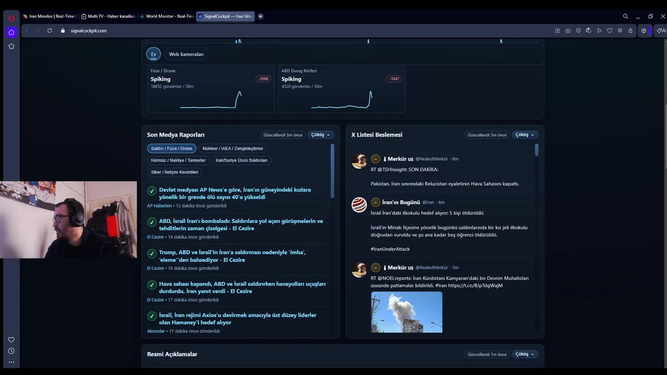Toggle the Siber / İletişim Kesintileri filter
Image resolution: width=667 pixels, height=375 pixels.
(175, 172)
